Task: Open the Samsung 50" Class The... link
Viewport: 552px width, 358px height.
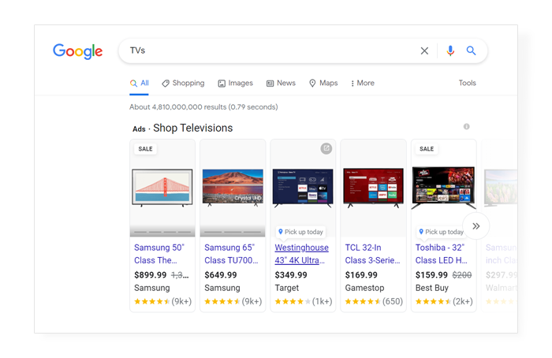Action: point(159,254)
